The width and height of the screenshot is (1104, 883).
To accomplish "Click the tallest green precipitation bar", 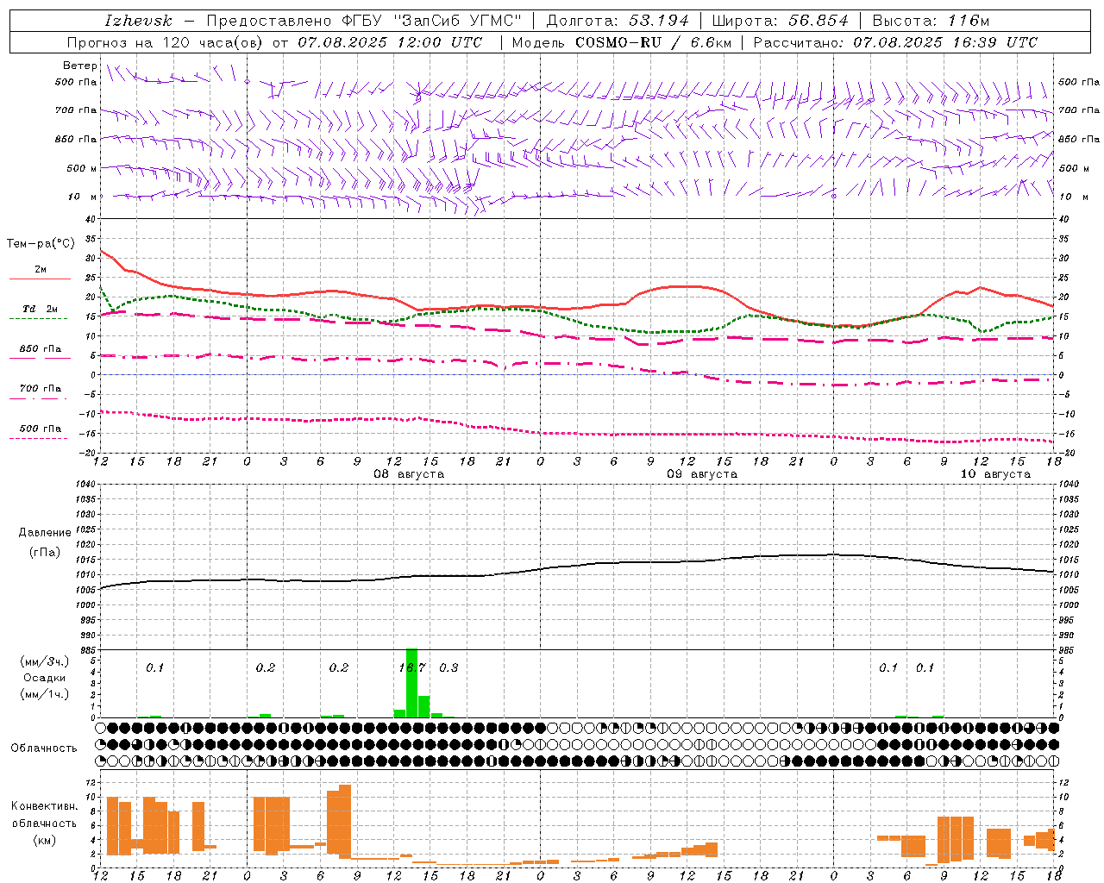I will pos(411,683).
